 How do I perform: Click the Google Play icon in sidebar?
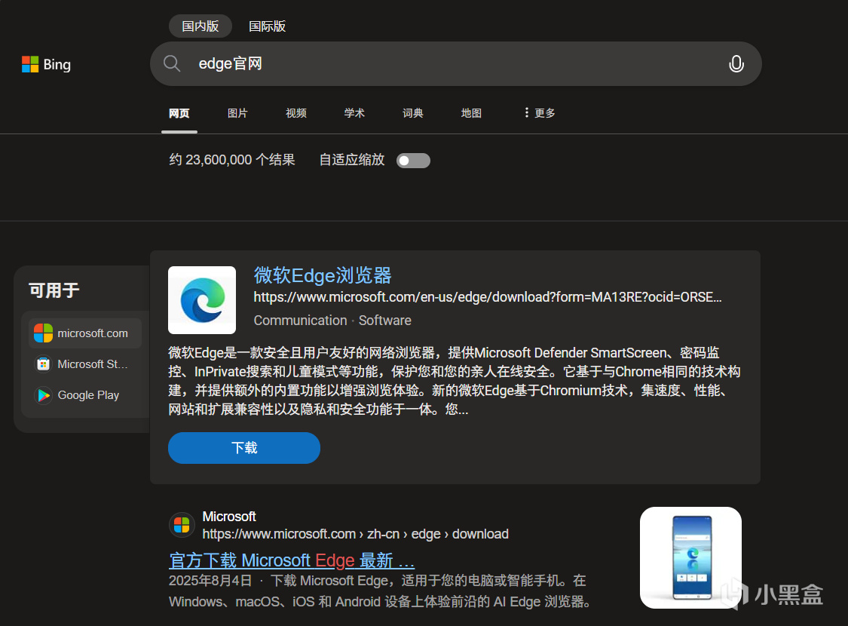coord(43,395)
